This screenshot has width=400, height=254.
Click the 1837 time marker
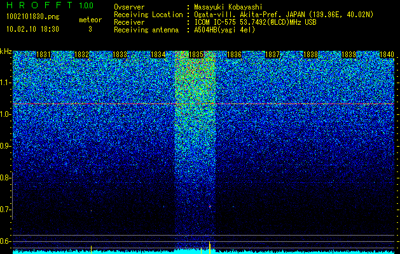pos(272,55)
